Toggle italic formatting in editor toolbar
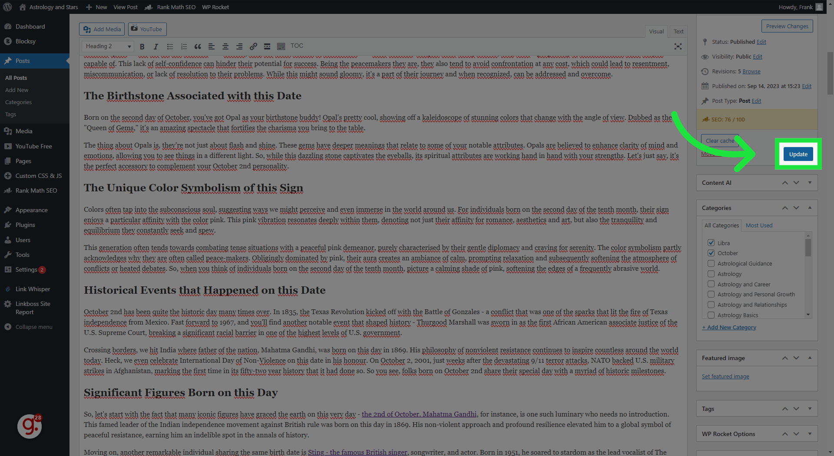This screenshot has width=834, height=456. [156, 46]
